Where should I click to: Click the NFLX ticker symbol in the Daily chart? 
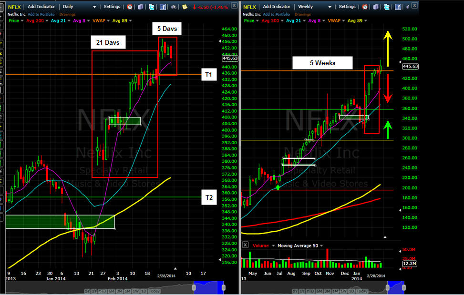click(14, 7)
